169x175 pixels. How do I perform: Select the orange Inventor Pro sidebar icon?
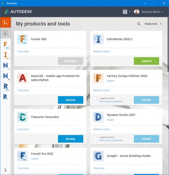(x=6, y=55)
